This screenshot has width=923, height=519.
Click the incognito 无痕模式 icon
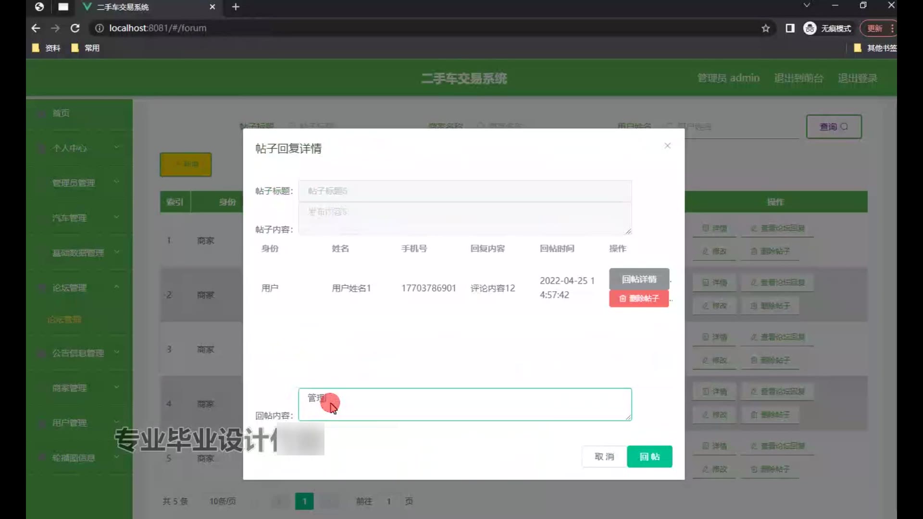[x=810, y=28]
